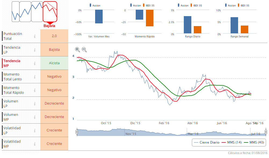
Task: Toggle MMS (14) series in legend
Action: 232,142
